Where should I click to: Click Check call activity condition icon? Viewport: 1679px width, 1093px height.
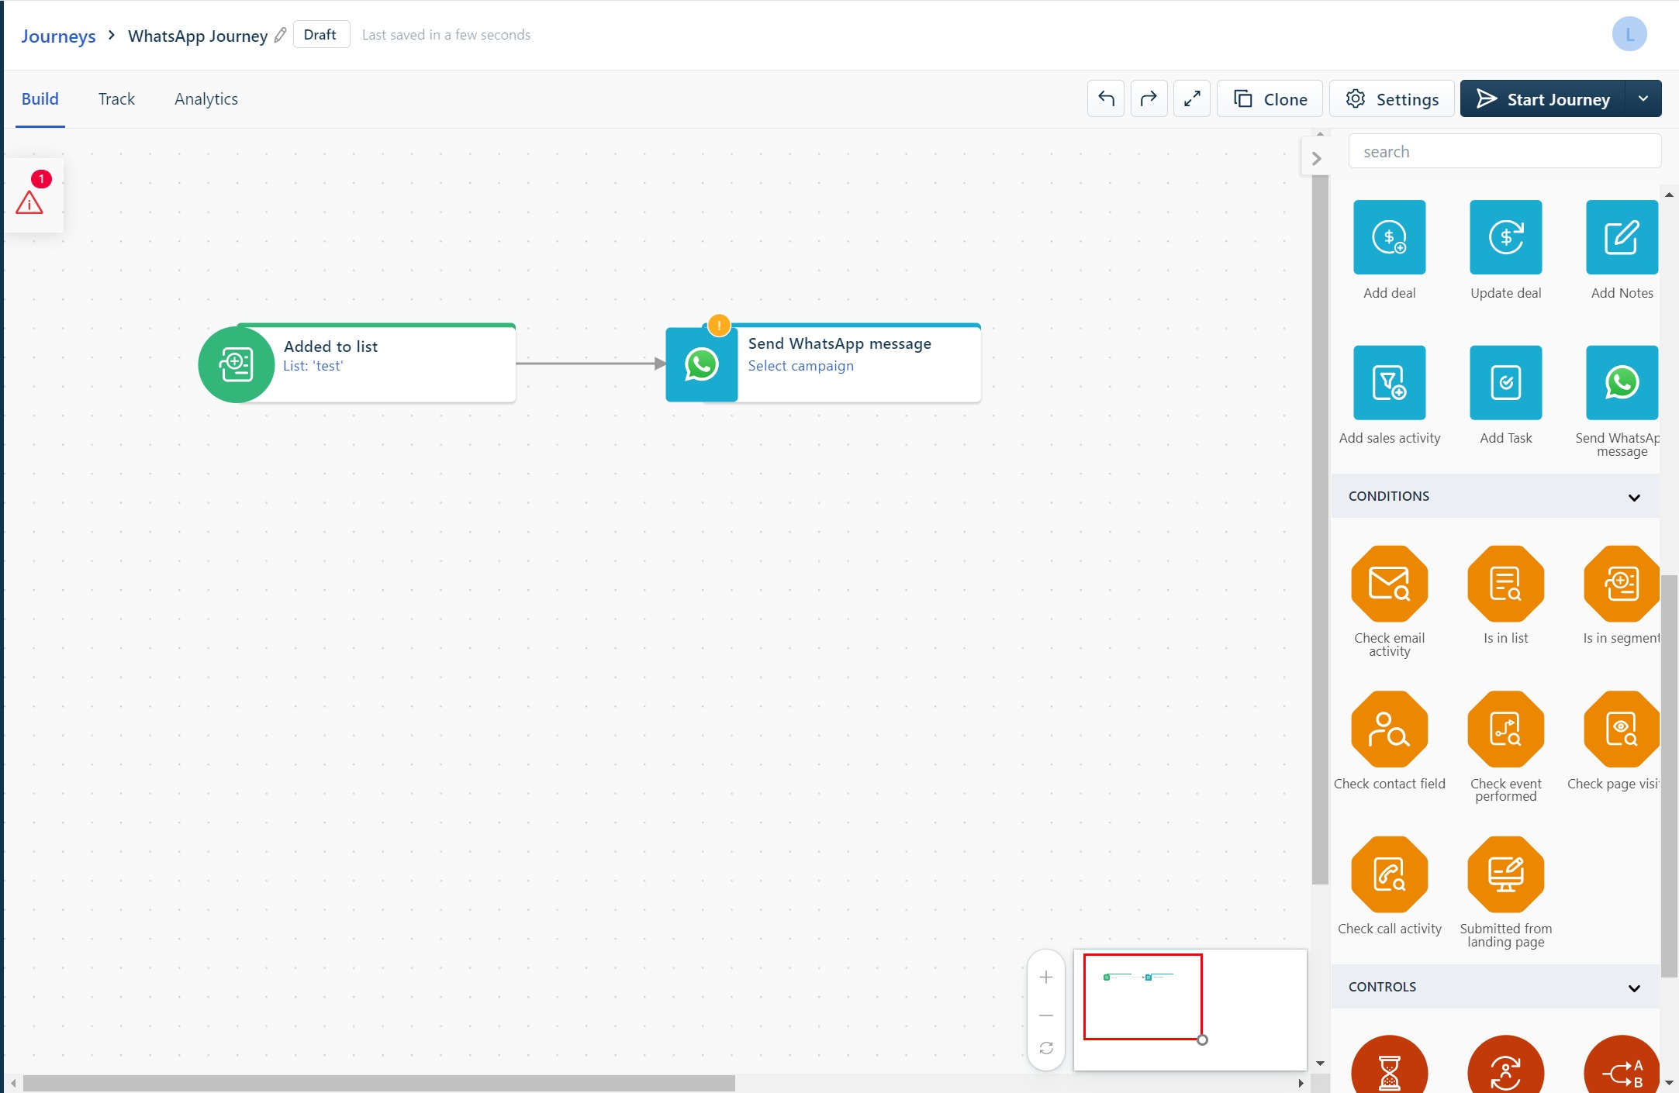[1389, 874]
